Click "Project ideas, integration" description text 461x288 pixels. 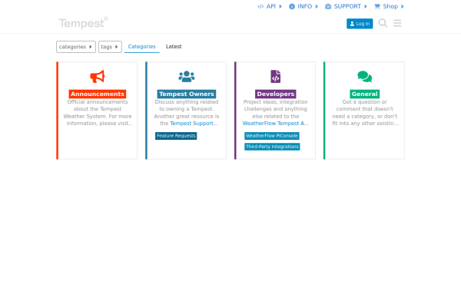276,102
